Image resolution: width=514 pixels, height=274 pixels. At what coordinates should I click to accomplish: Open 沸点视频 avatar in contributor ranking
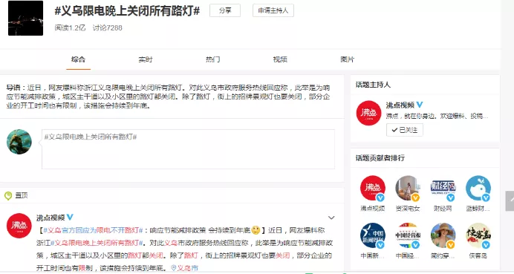click(x=372, y=188)
